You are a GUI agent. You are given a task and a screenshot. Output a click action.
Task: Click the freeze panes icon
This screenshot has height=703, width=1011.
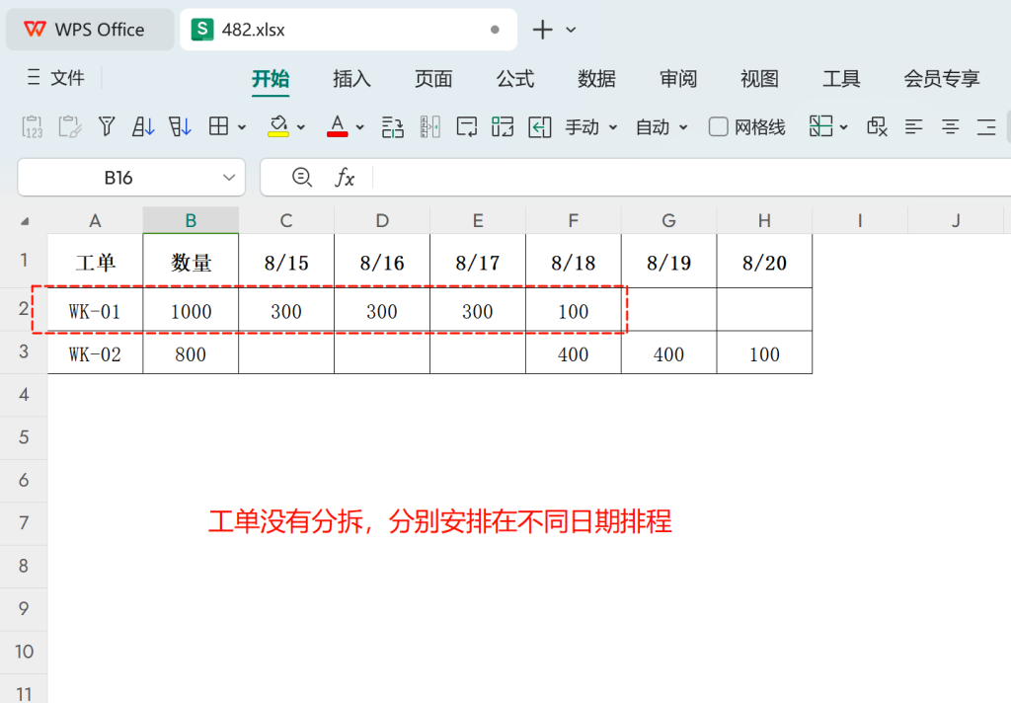point(820,126)
